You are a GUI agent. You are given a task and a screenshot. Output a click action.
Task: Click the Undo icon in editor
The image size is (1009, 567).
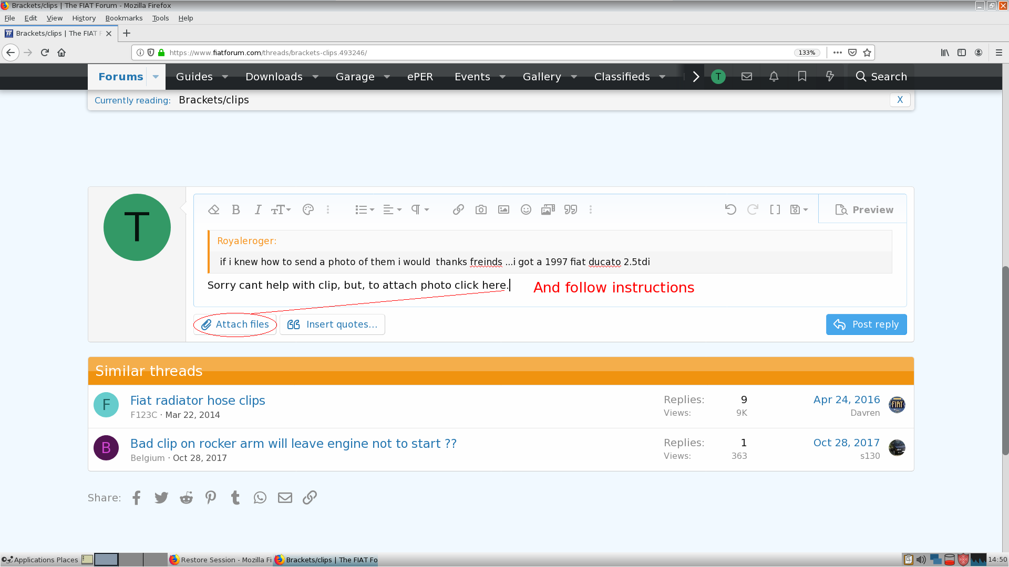coord(730,209)
